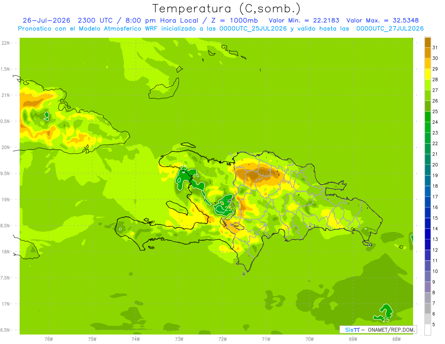Select the "20N" latitude label

6,147
